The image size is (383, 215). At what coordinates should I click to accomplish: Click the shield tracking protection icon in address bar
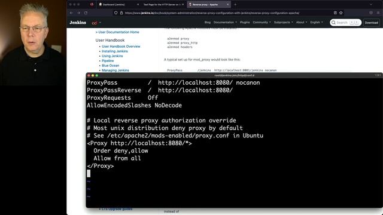(115, 13)
